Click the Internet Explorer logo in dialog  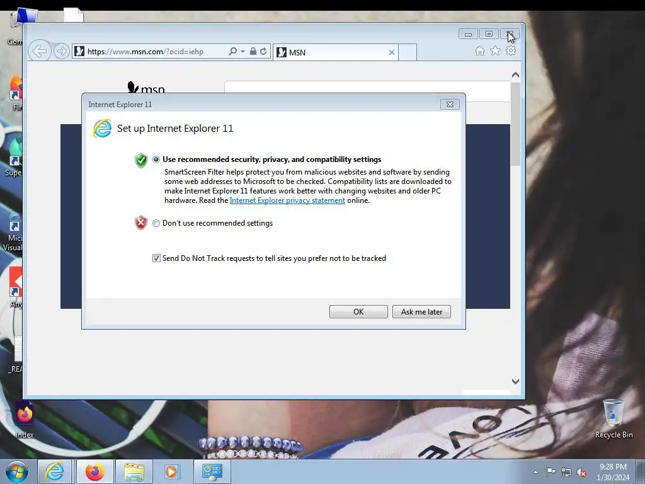102,129
